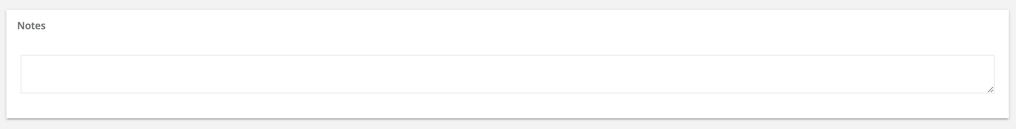1016x129 pixels.
Task: Click the blank space right of the Notes title
Action: (513, 26)
